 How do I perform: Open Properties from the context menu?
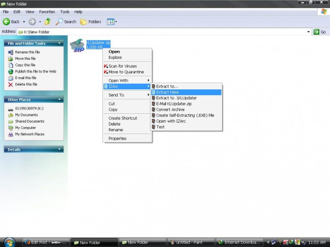tap(127, 139)
